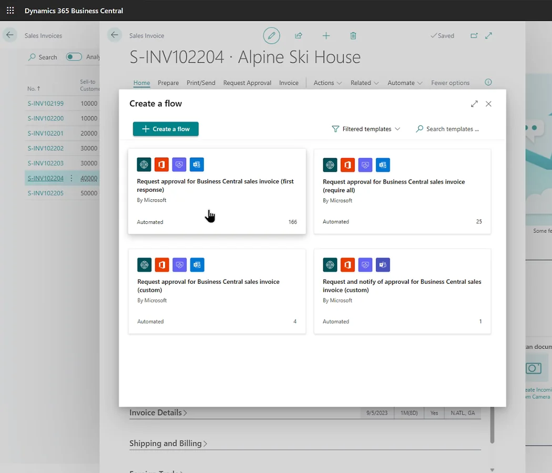Expand Invoice Details section
The width and height of the screenshot is (552, 473).
tap(158, 413)
